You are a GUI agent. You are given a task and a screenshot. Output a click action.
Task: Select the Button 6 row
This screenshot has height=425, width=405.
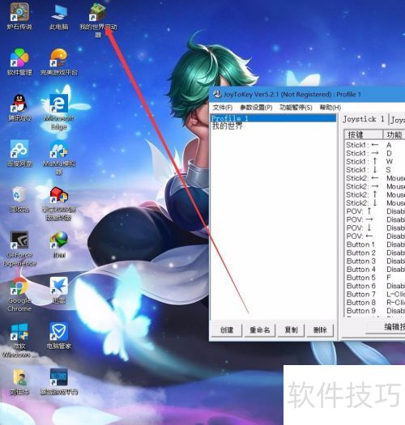(375, 286)
